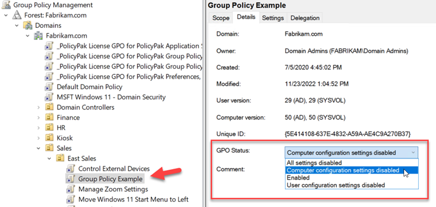
Task: Click the Manage Zoom Settings GPO icon
Action: tap(70, 189)
